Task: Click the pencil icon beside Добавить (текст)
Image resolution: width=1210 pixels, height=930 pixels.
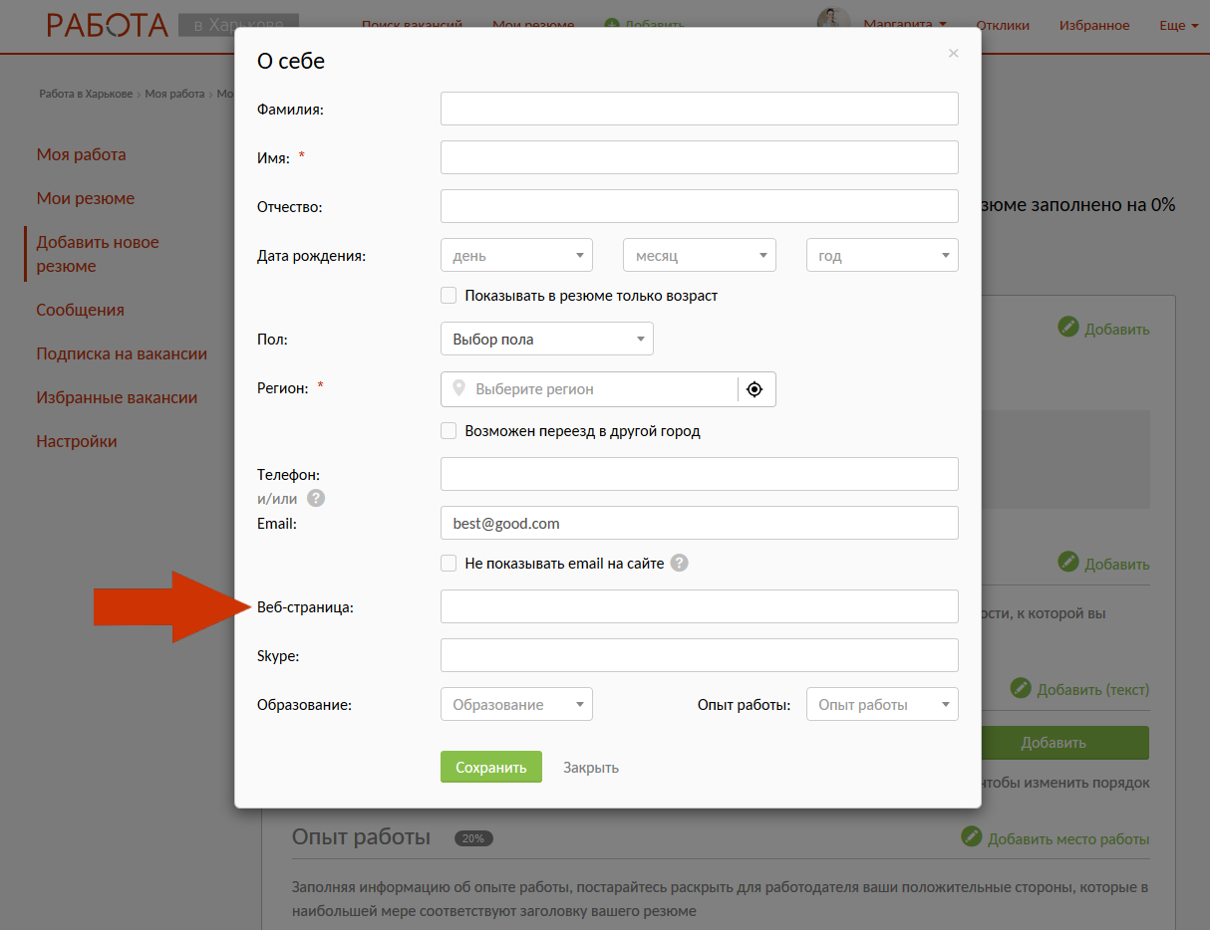Action: point(1020,688)
